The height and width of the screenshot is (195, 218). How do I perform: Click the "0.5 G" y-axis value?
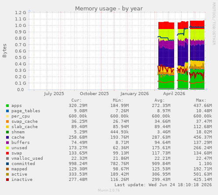point(21,58)
